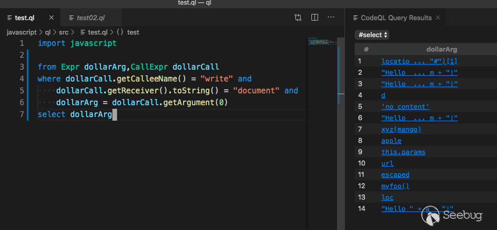Click the escaped result in row 11
497x230 pixels.
[395, 175]
